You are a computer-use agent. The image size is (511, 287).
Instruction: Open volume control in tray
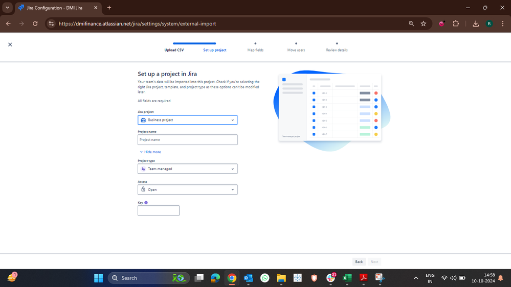click(453, 278)
